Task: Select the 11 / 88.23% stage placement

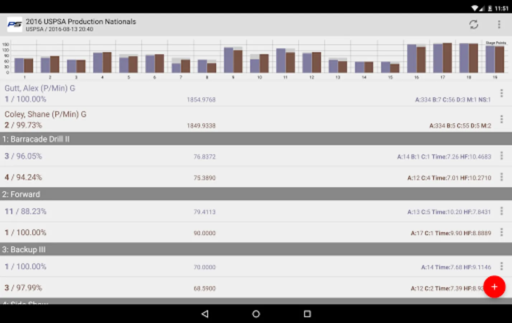Action: [25, 211]
